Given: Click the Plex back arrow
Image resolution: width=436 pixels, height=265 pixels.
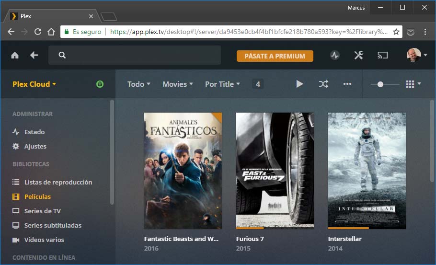Looking at the screenshot, I should tap(34, 55).
